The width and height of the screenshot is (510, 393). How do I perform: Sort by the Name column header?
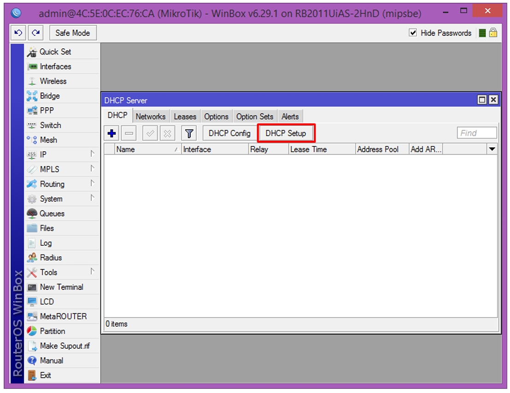coord(148,150)
